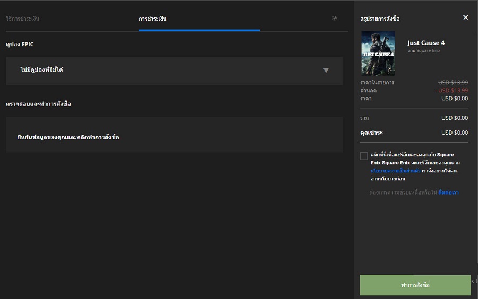The width and height of the screenshot is (478, 299).
Task: Click the 'ราคาในรายการ' list price label
Action: click(x=377, y=82)
